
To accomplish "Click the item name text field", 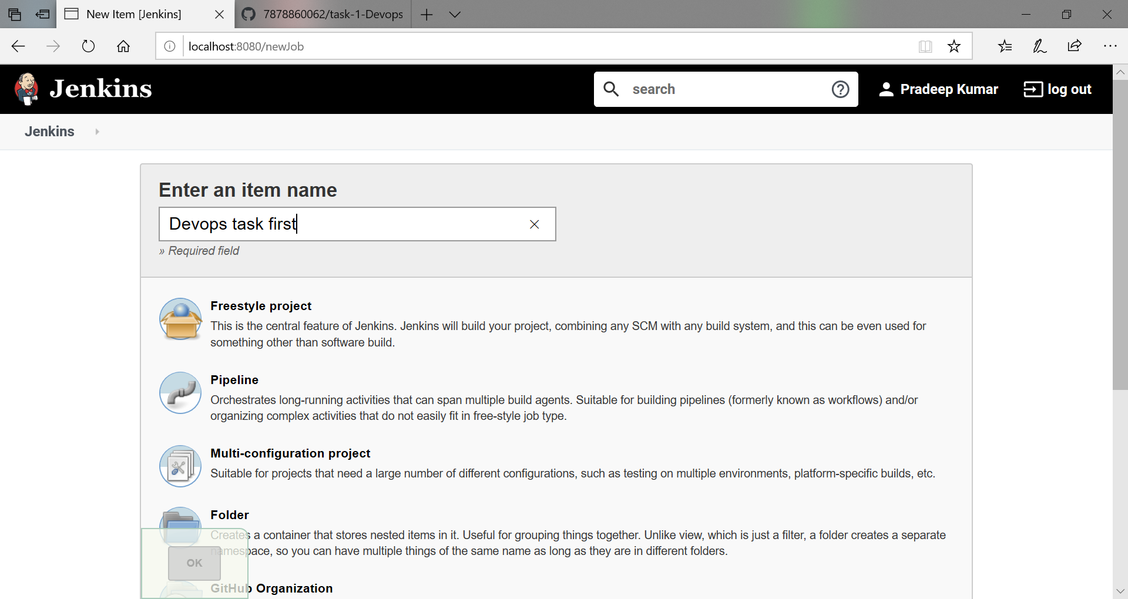I will [357, 224].
